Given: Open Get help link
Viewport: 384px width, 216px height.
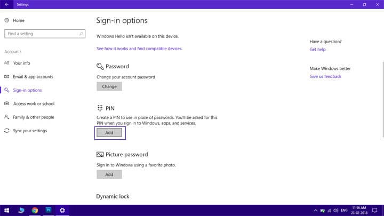Looking at the screenshot, I should pyautogui.click(x=317, y=49).
